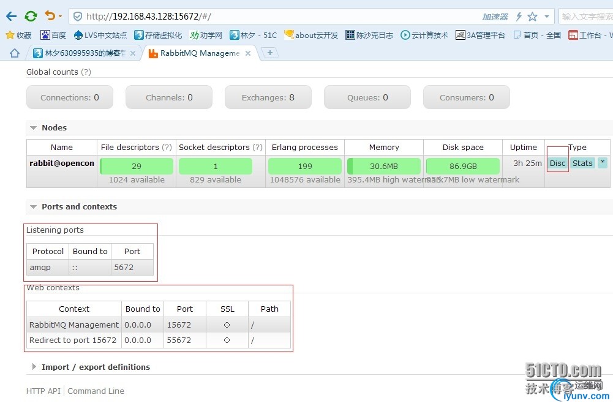
Task: Open the 林夕 - 51C bookmark
Action: pyautogui.click(x=253, y=35)
